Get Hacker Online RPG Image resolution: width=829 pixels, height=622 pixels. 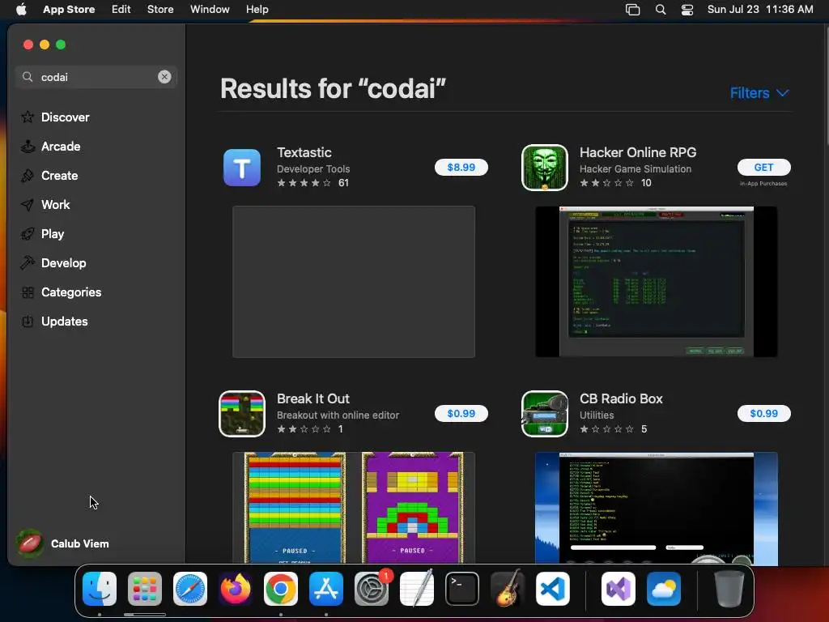[x=764, y=167]
